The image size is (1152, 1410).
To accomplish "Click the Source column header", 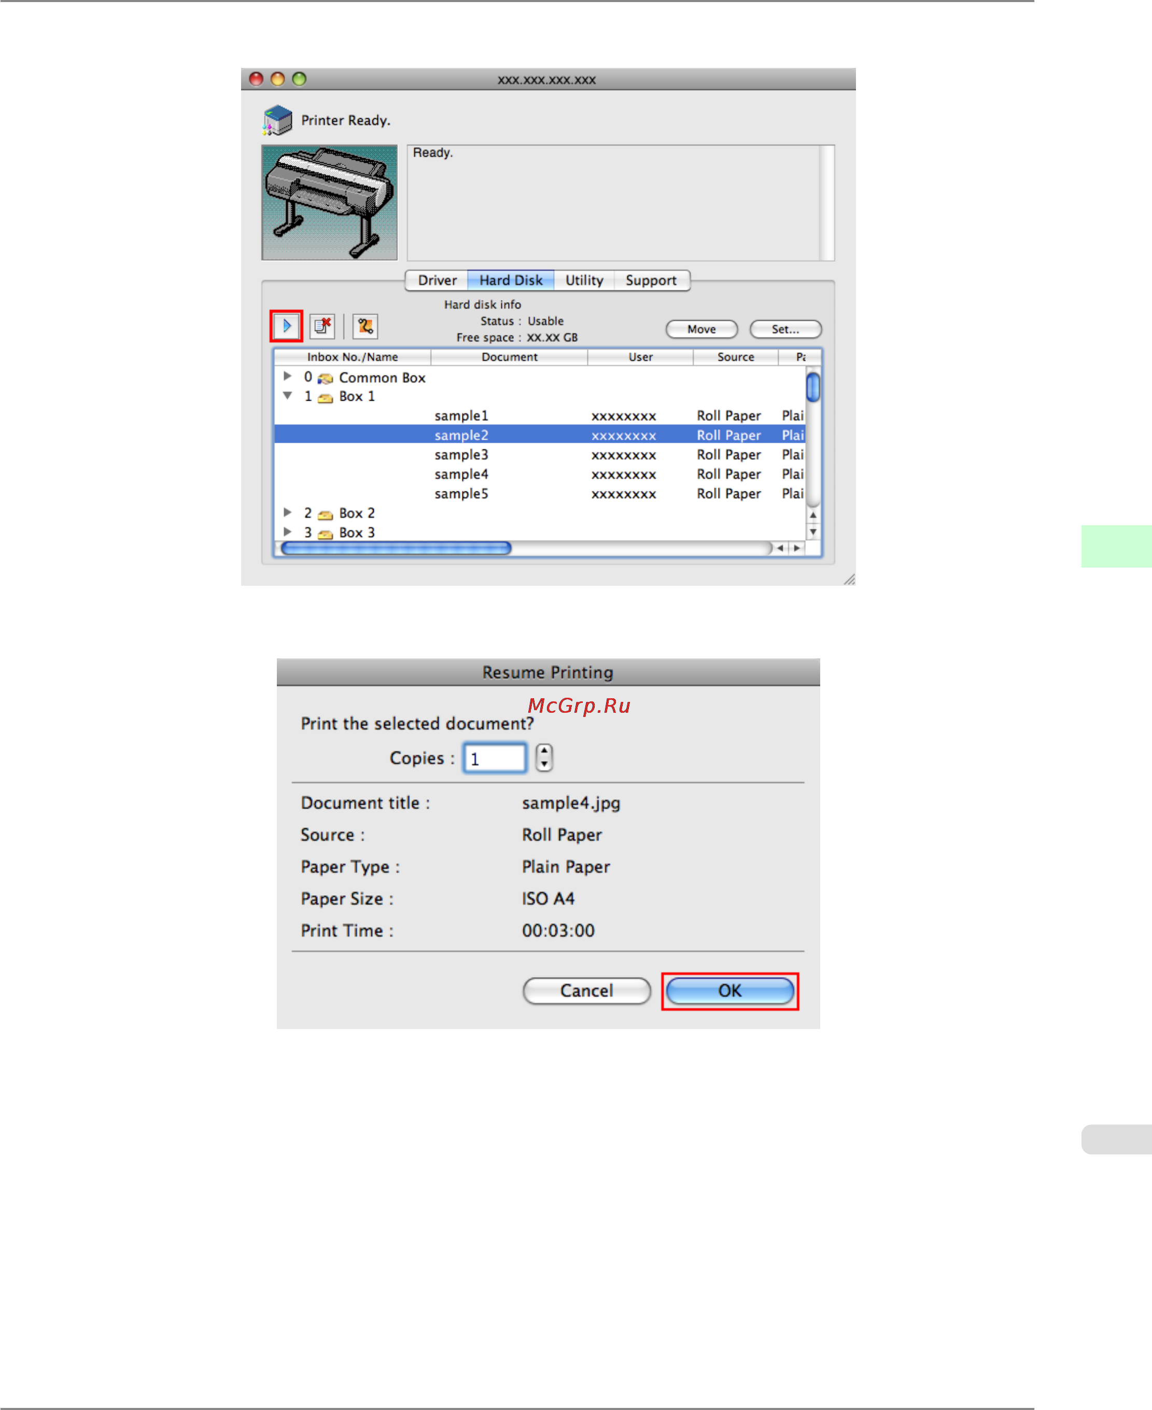I will [735, 357].
